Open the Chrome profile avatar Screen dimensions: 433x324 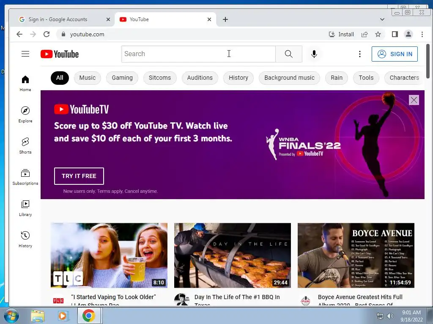[x=408, y=34]
